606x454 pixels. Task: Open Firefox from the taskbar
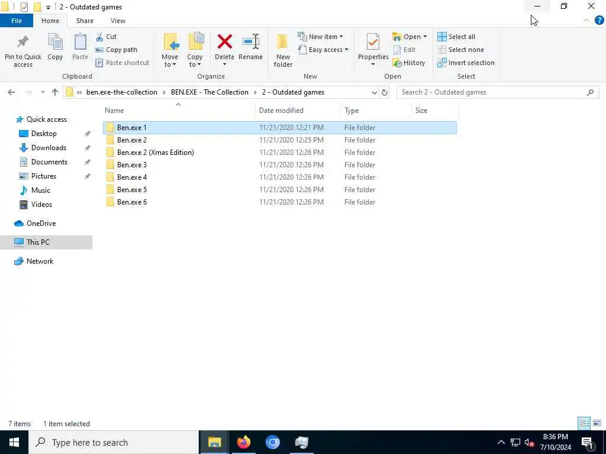click(x=243, y=442)
